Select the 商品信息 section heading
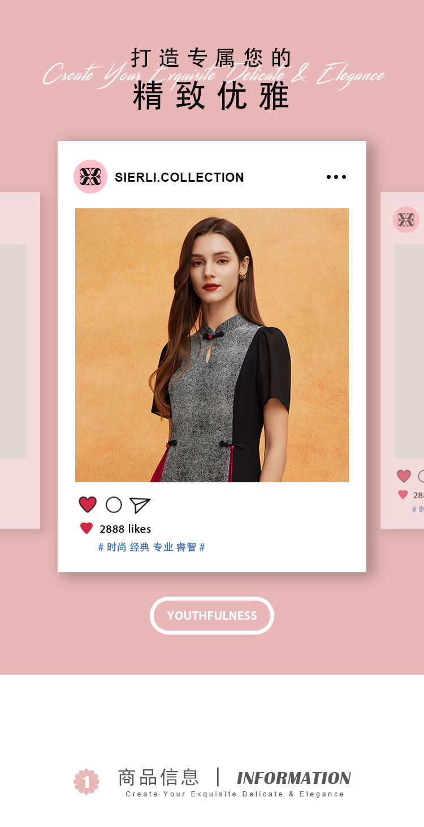The image size is (424, 827). [x=159, y=777]
